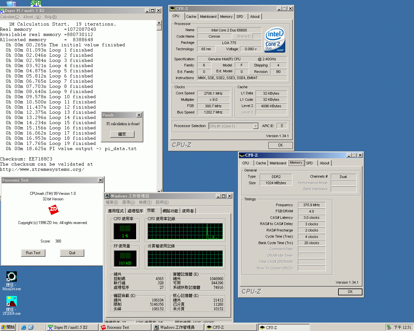Click the title icon of the CPU-Z processor window
This screenshot has height=331, width=414.
(x=172, y=9)
